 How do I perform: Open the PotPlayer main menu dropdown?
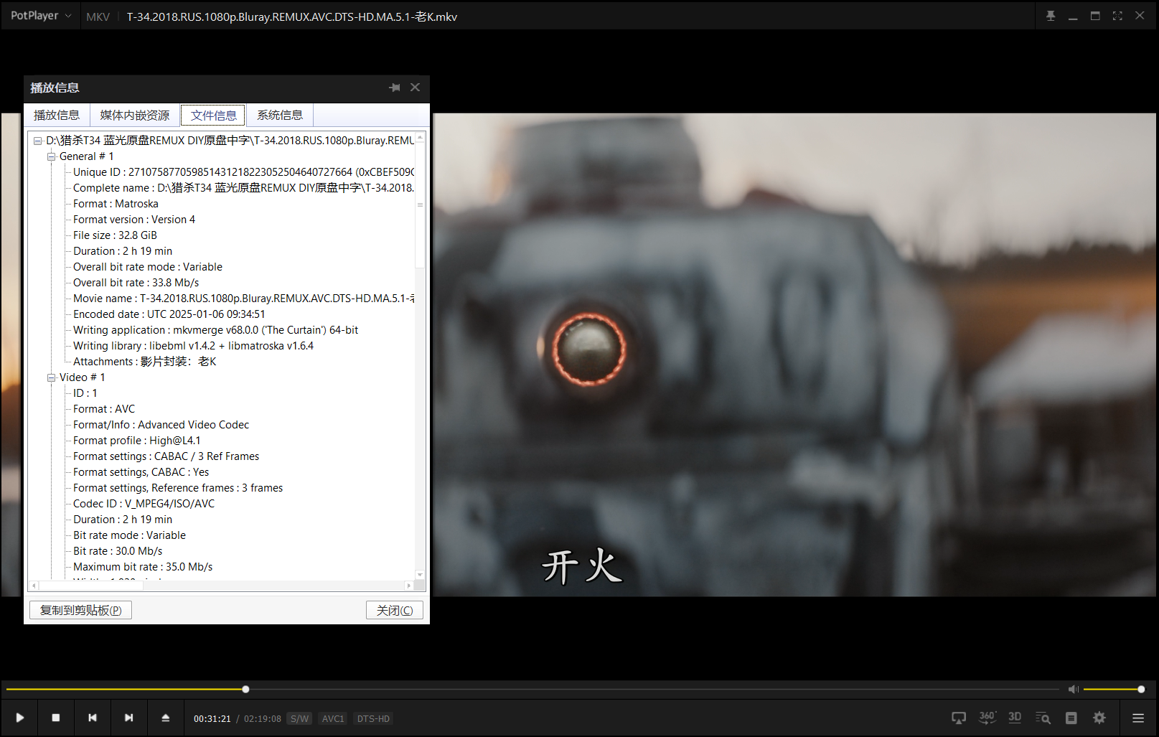coord(41,16)
